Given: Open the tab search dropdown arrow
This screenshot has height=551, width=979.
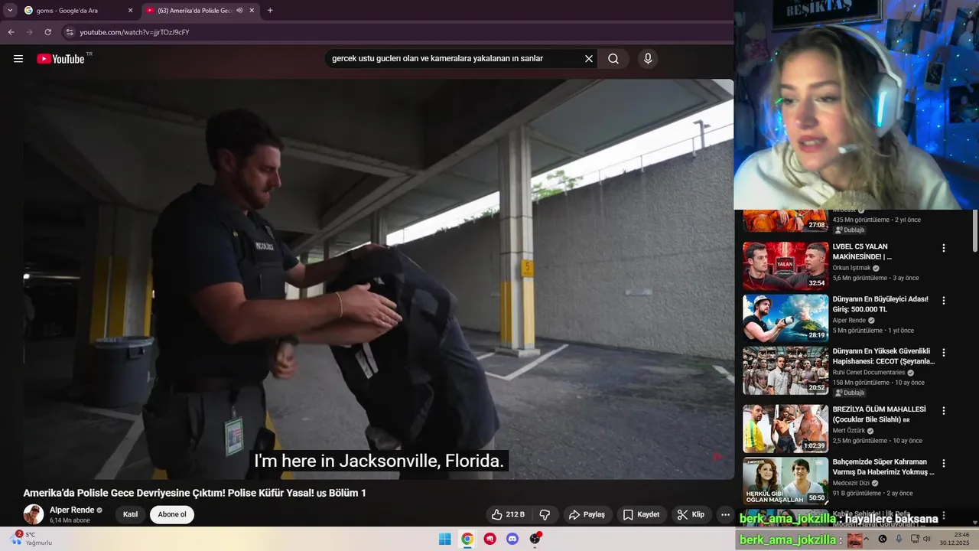Looking at the screenshot, I should coord(10,10).
